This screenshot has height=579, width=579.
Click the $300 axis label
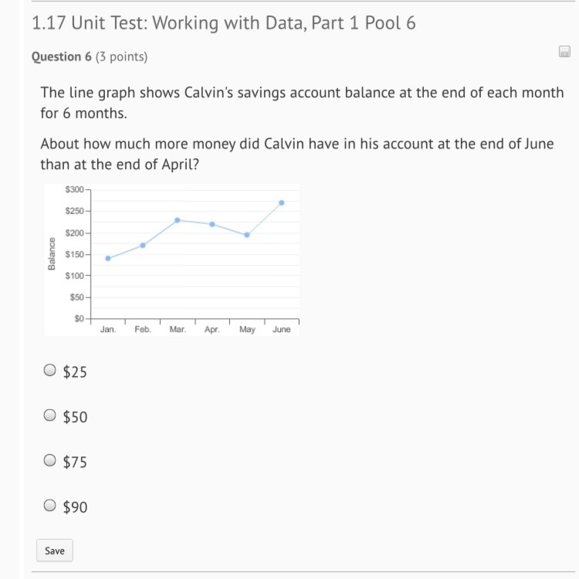75,189
